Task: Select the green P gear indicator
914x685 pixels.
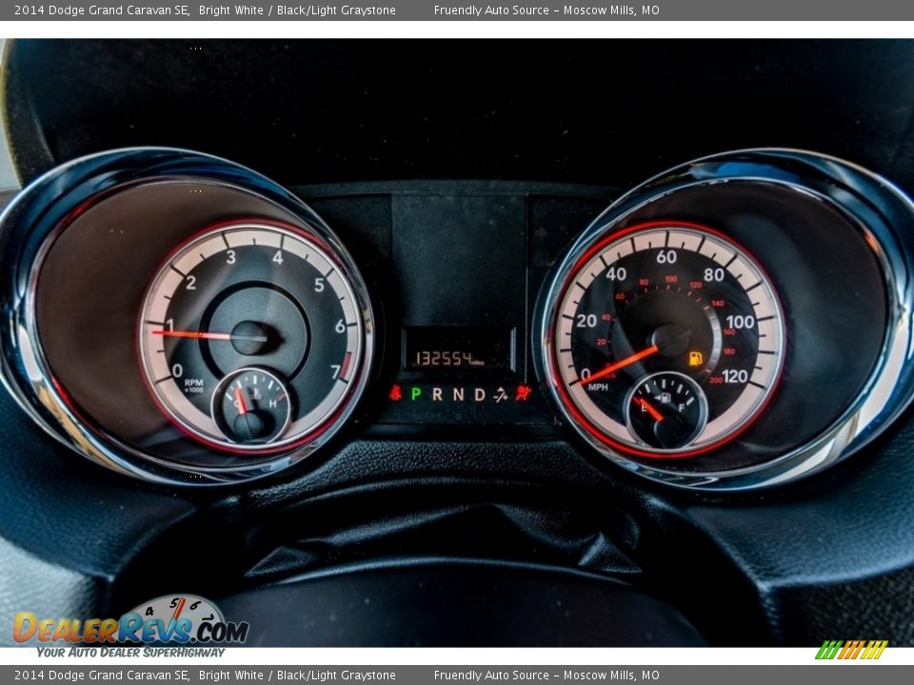Action: (416, 394)
